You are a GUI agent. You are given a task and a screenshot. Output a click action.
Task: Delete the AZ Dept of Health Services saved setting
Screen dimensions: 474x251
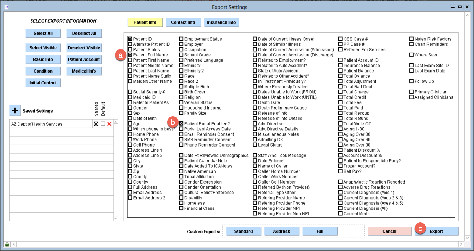109,124
